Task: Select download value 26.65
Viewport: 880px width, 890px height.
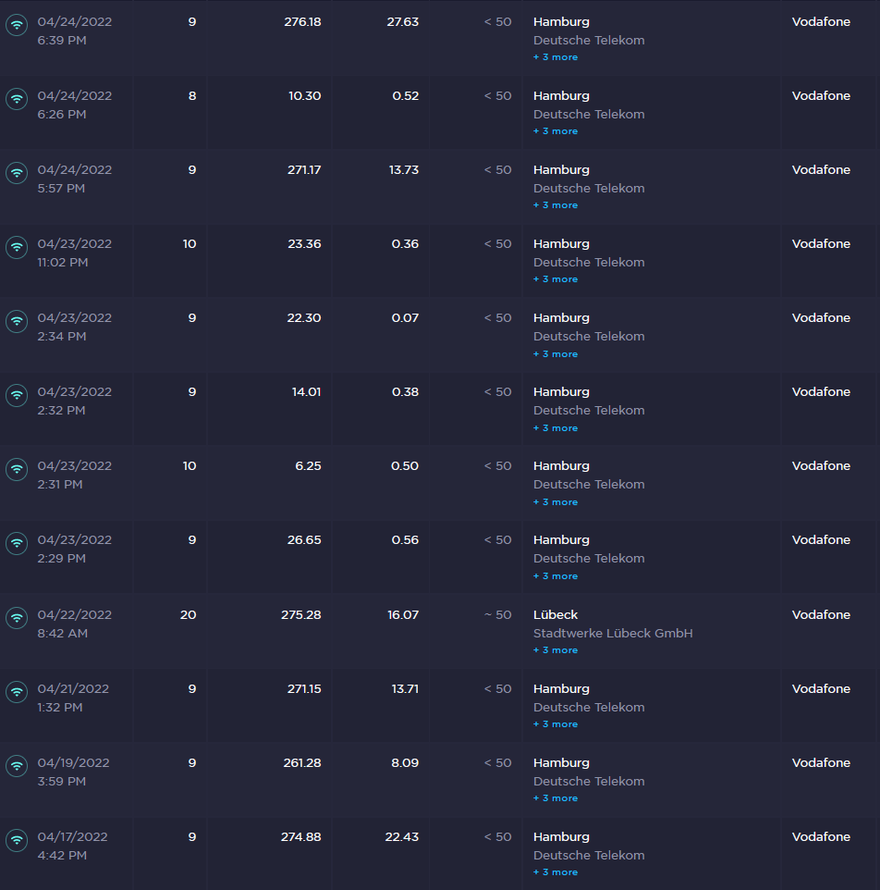Action: pos(304,540)
